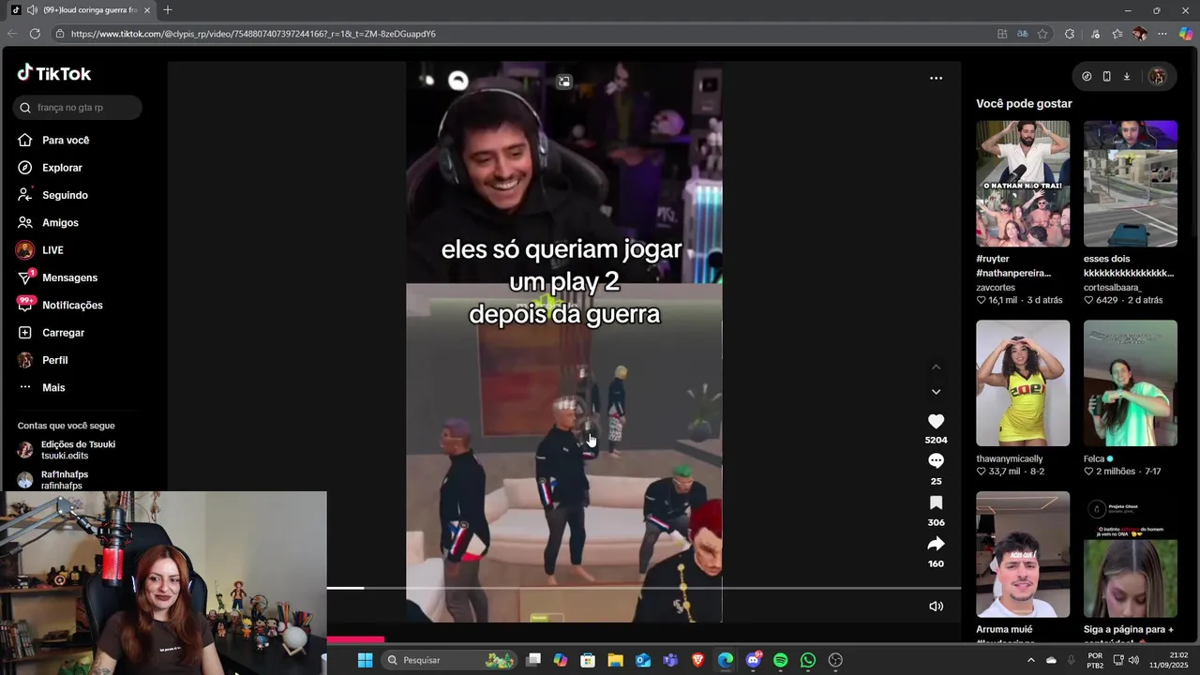The image size is (1200, 675).
Task: Open Raf1nhafps followed account
Action: [53, 480]
